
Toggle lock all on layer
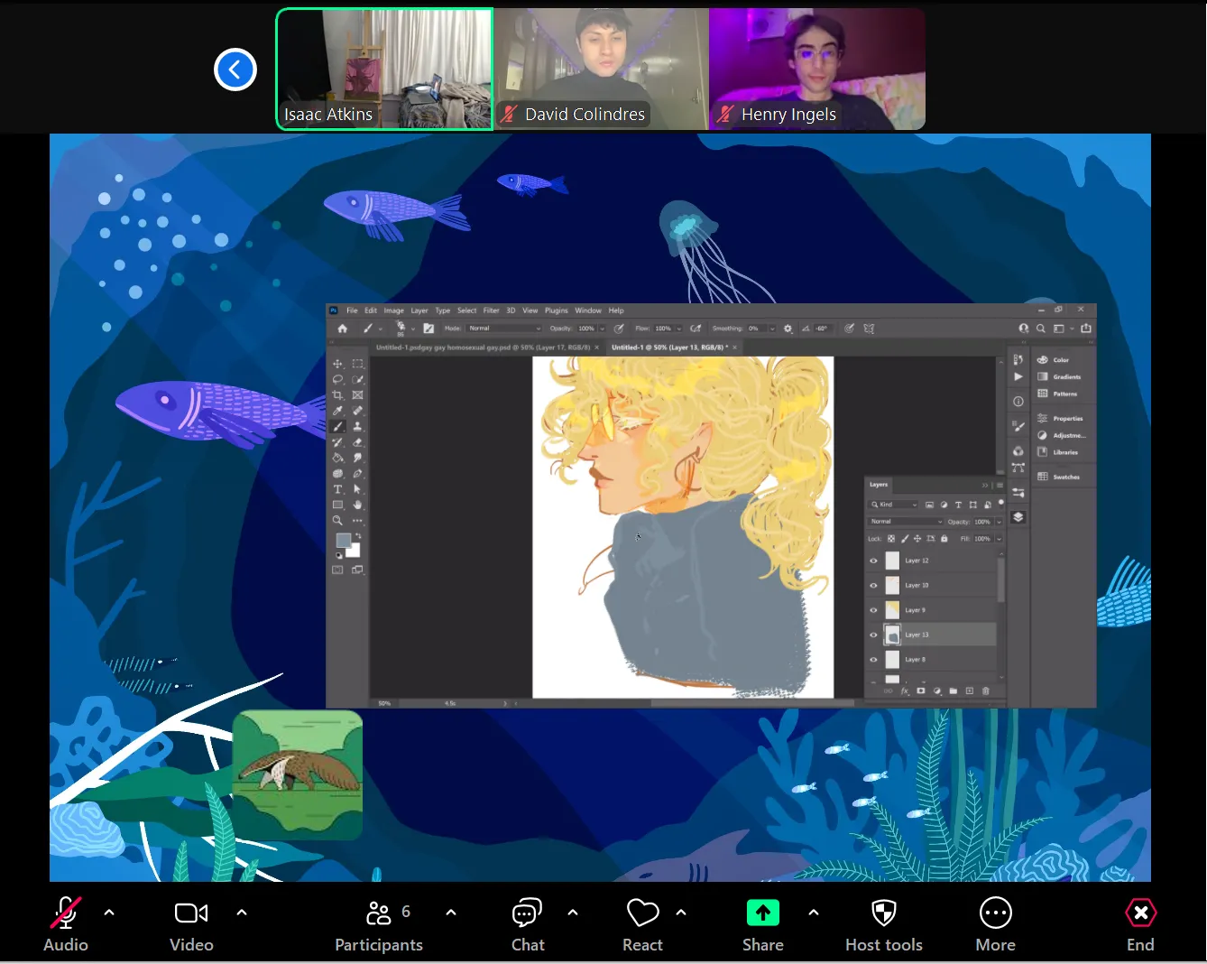[x=944, y=539]
